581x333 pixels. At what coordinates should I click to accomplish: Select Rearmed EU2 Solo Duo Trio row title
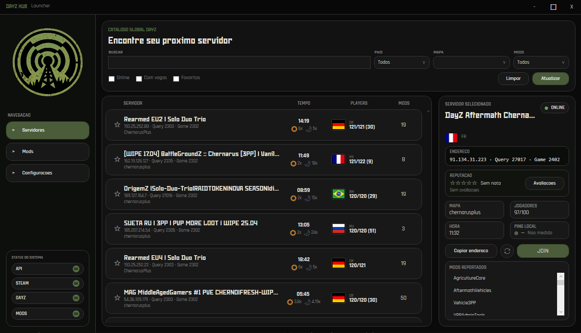click(165, 119)
